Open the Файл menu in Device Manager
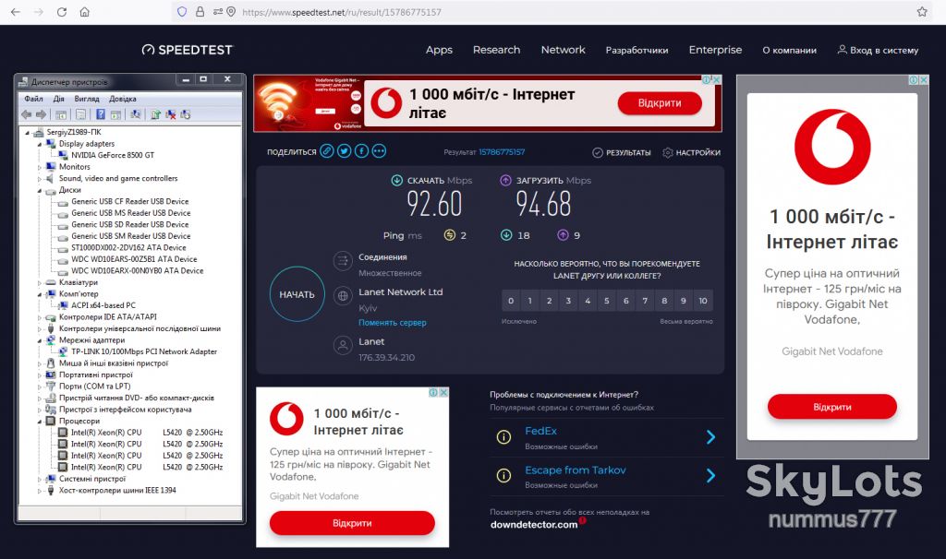946x559 pixels. [33, 99]
